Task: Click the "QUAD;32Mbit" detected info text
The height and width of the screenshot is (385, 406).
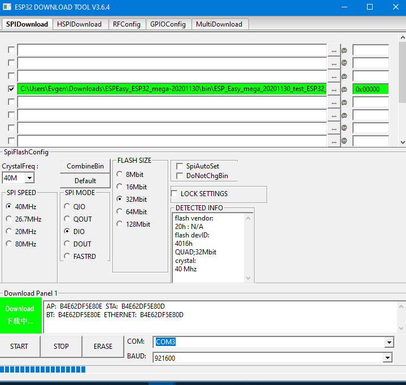Action: 195,252
